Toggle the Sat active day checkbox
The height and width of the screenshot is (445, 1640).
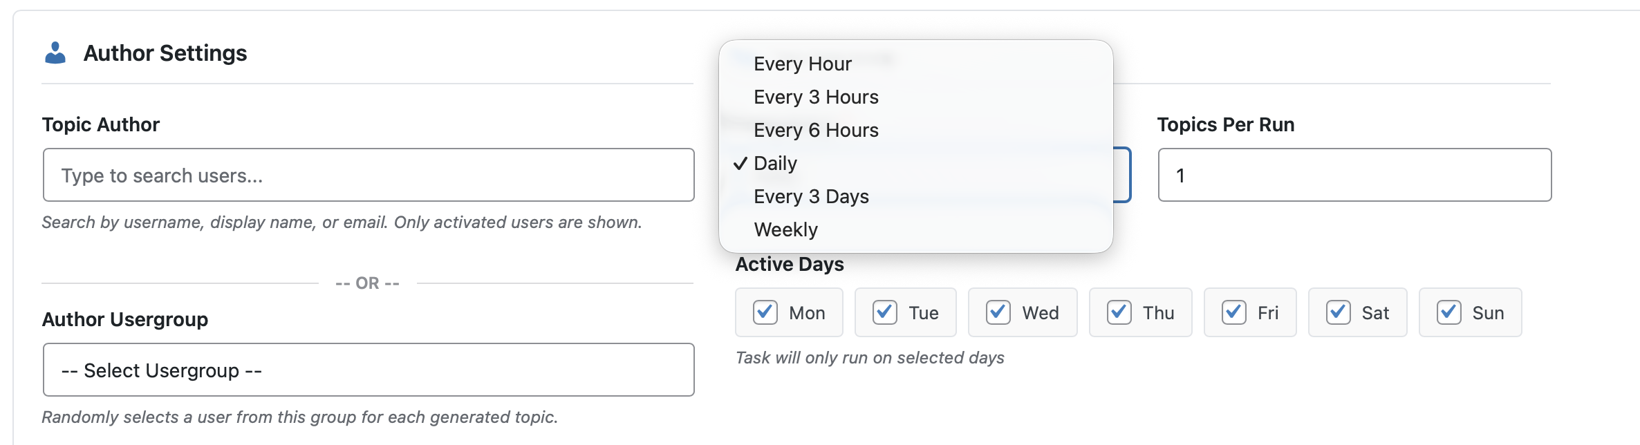pyautogui.click(x=1339, y=312)
